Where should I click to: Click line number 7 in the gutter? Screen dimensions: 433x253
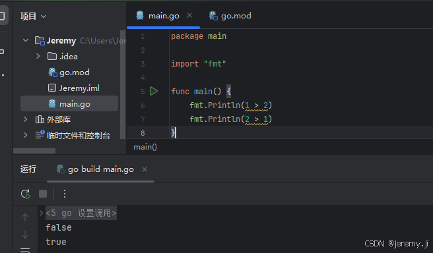143,119
